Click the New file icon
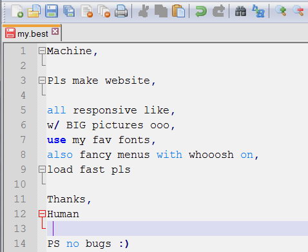This screenshot has height=252, width=308. [17, 11]
